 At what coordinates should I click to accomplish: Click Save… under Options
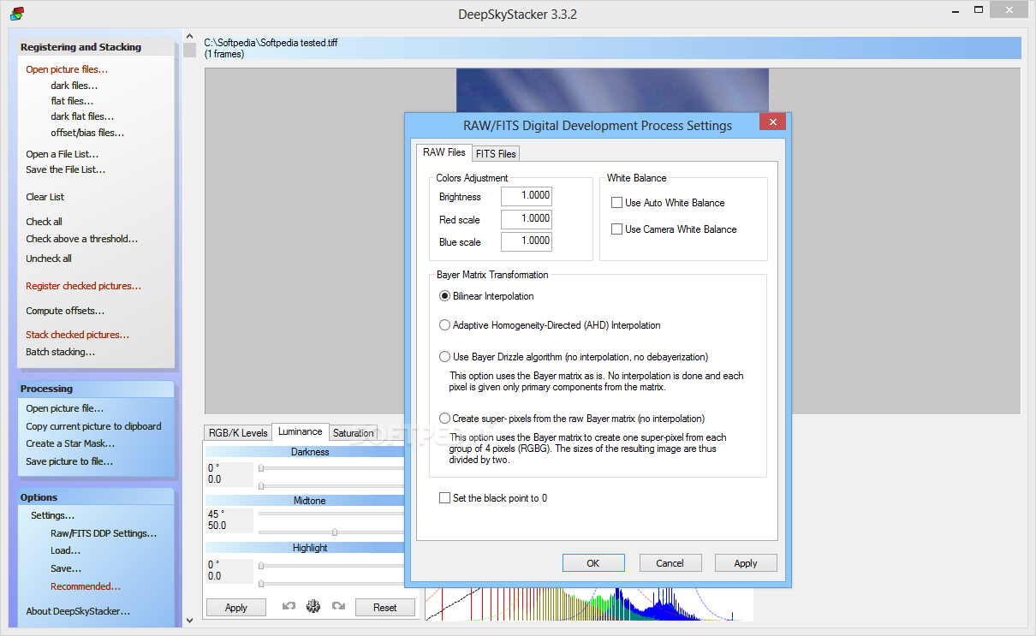(x=66, y=568)
